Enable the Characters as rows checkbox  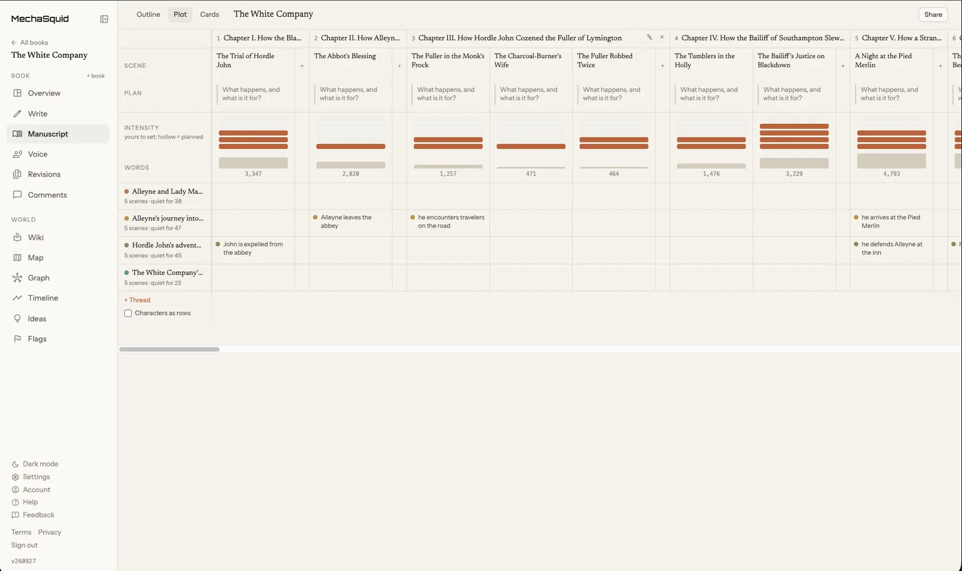[x=128, y=313]
